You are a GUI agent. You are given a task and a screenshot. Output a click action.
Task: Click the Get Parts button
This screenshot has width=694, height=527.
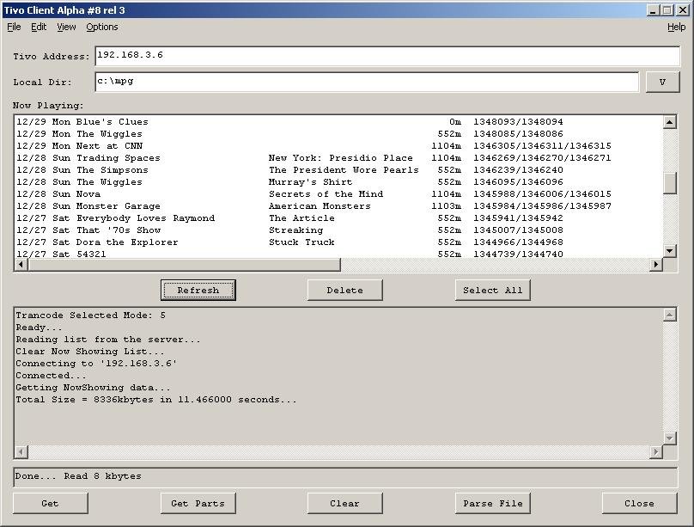coord(198,503)
